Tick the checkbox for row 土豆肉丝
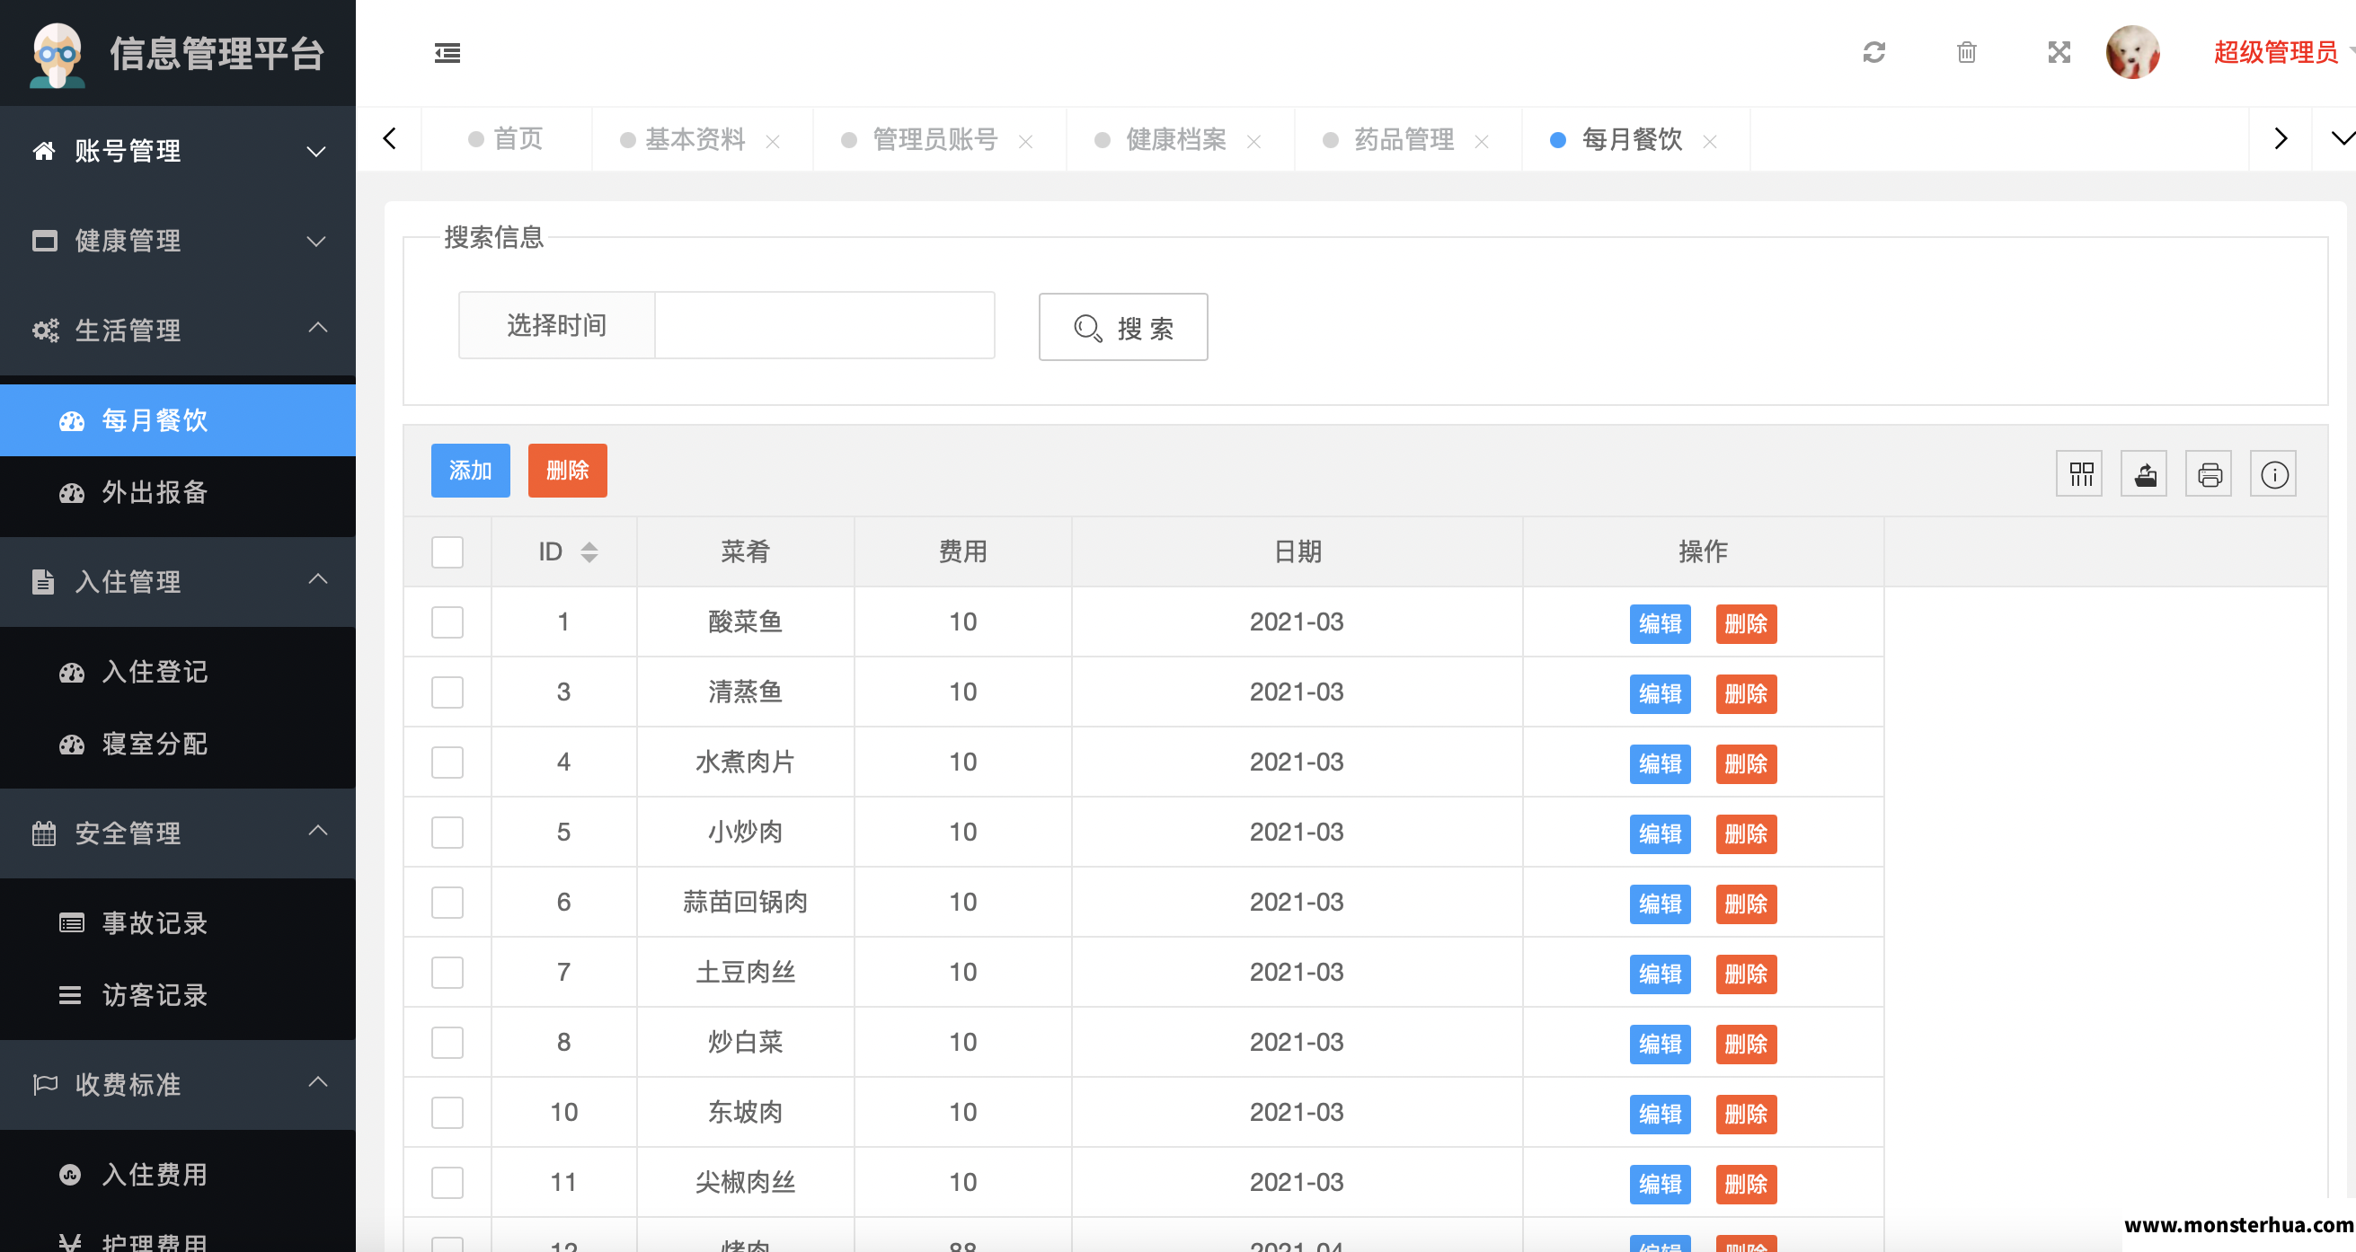2356x1252 pixels. point(447,973)
